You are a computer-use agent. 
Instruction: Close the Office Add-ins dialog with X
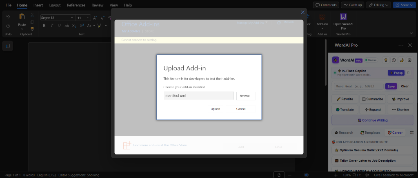(302, 12)
